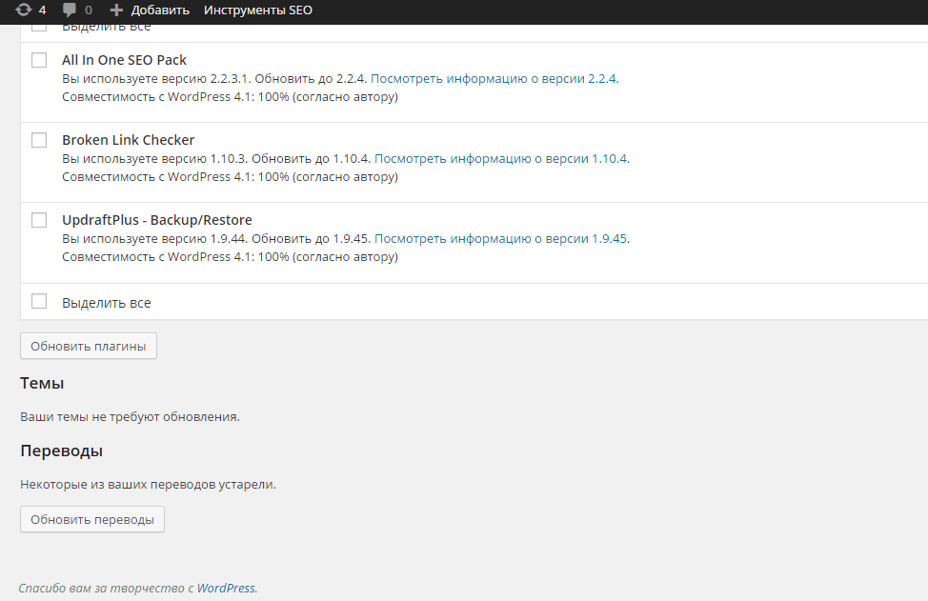The height and width of the screenshot is (601, 928).
Task: Open comments bubble icon in admin bar
Action: (70, 10)
